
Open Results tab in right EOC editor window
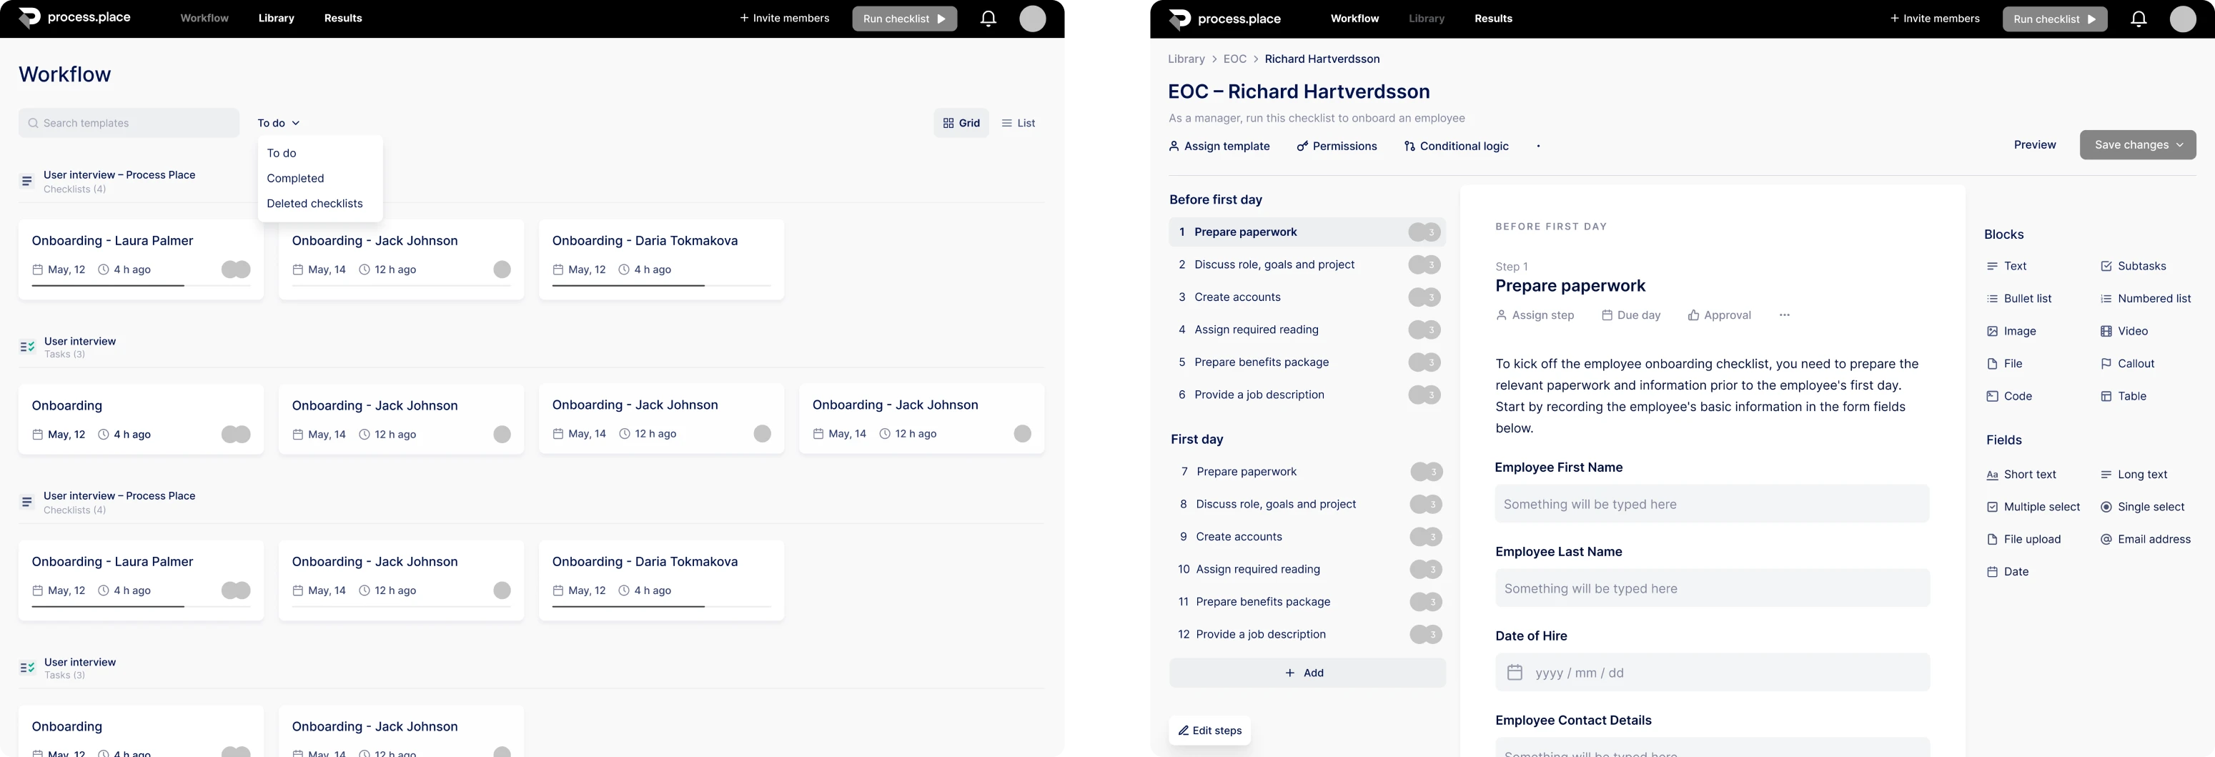(x=1492, y=18)
